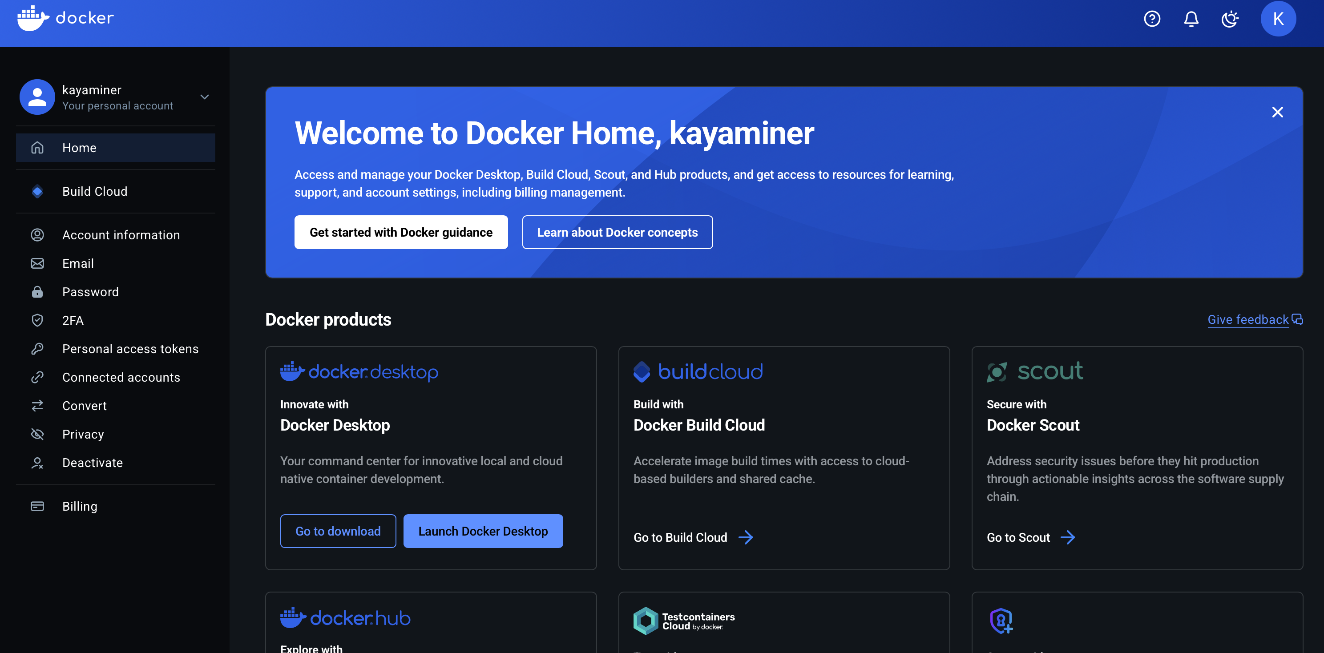
Task: Click Go to Build Cloud link
Action: (x=680, y=537)
